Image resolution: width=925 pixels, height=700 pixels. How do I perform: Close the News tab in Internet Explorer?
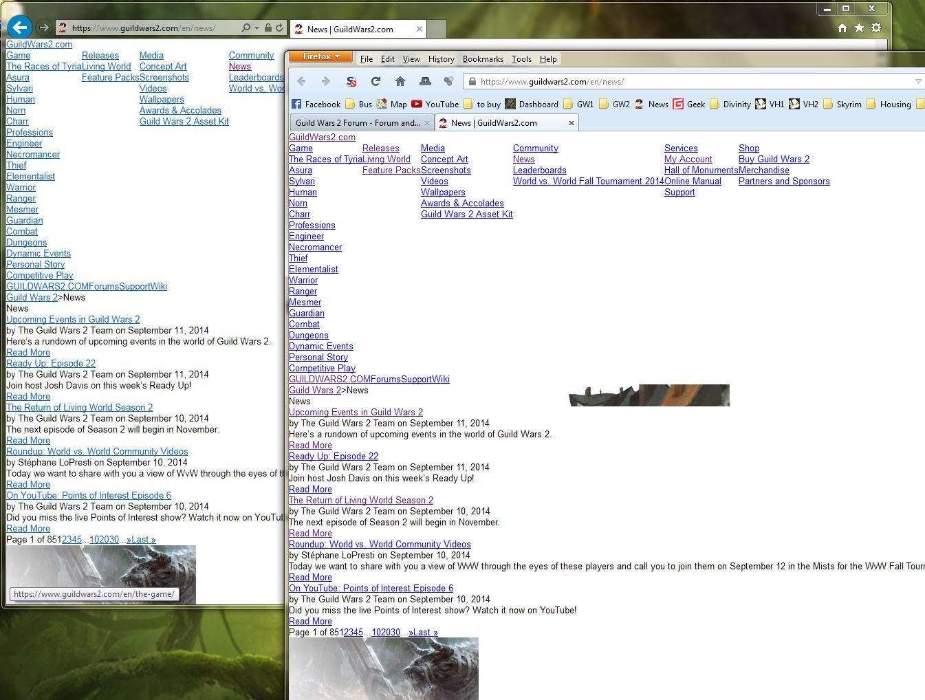[419, 29]
